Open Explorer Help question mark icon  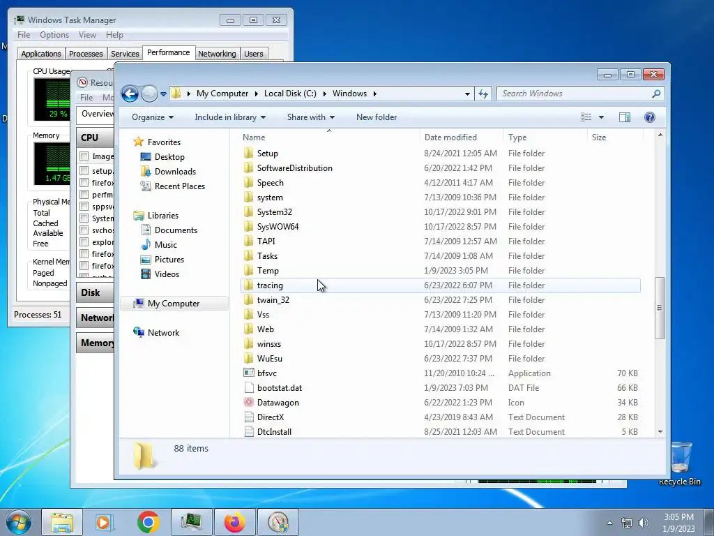point(649,117)
